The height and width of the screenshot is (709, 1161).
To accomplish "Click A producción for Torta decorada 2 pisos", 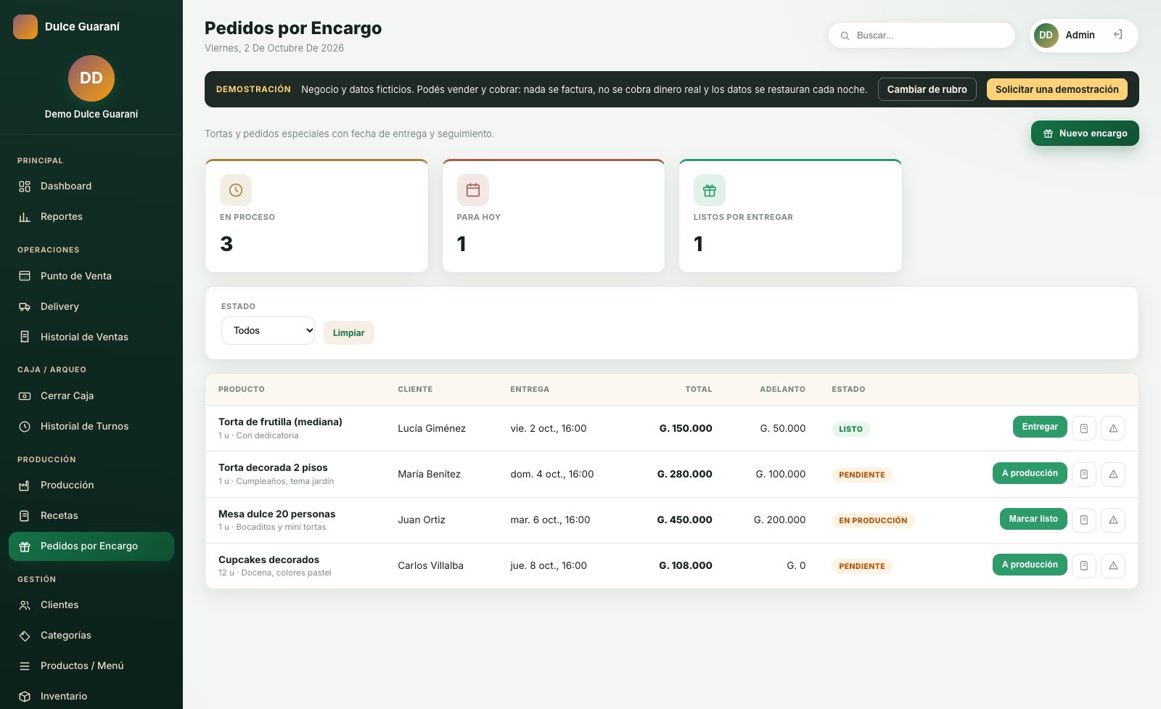I will point(1030,473).
